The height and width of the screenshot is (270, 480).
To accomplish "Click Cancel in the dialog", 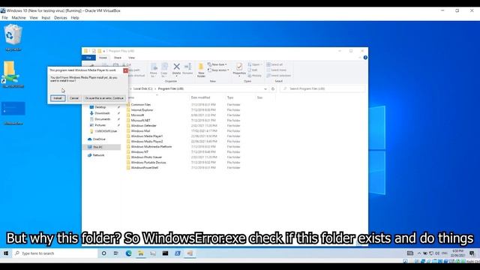I will [x=74, y=98].
